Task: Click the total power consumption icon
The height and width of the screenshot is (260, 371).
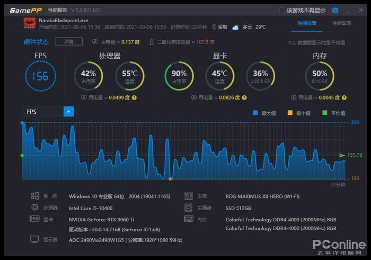Action: click(x=95, y=42)
